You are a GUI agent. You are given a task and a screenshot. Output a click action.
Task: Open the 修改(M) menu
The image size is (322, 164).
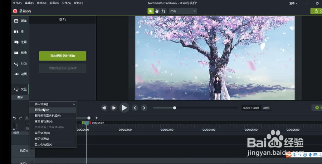42,3
